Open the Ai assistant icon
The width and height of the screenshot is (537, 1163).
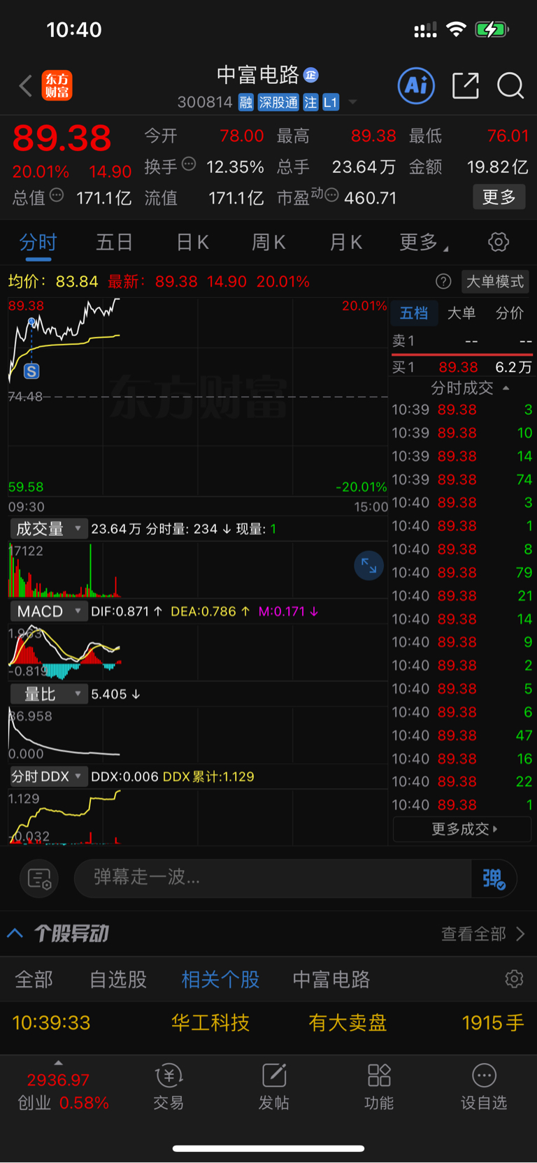tap(416, 86)
